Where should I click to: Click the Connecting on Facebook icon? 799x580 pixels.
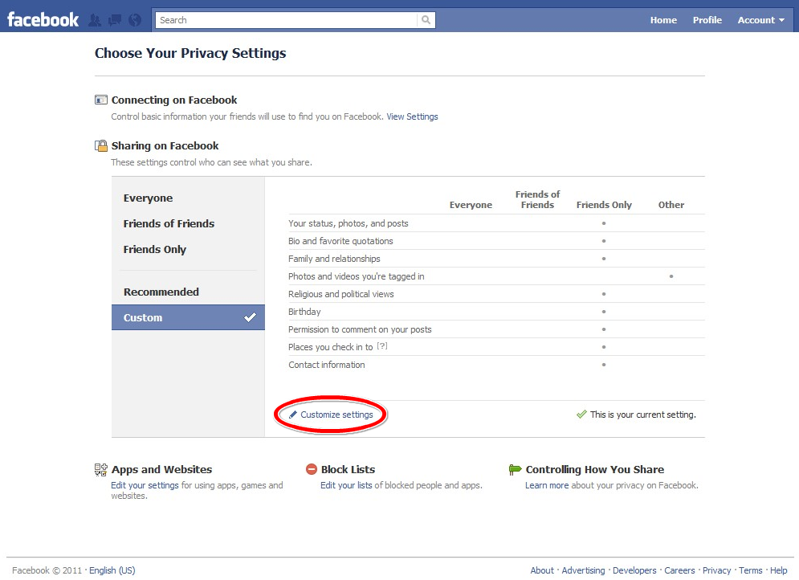[101, 100]
